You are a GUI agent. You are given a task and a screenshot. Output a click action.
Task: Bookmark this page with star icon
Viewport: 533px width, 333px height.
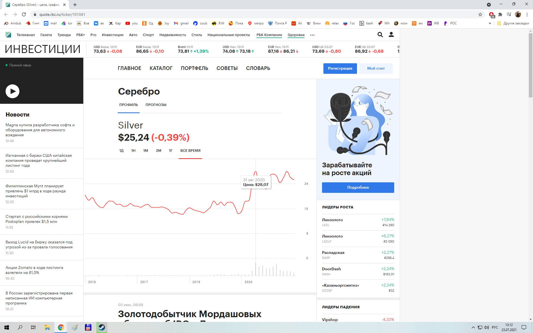coord(480,14)
